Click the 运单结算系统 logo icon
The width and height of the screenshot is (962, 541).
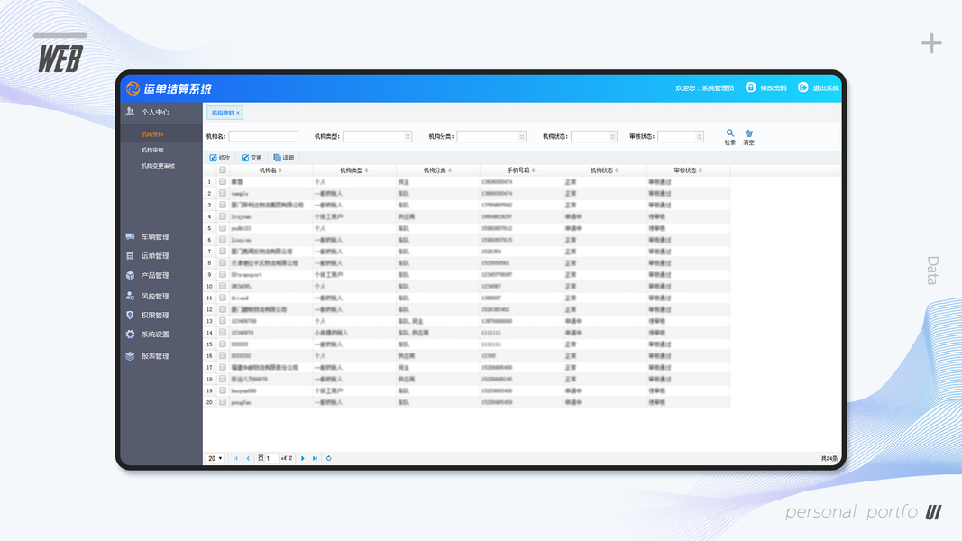pos(133,88)
